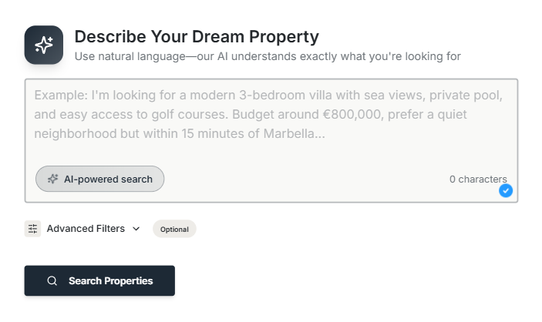The image size is (542, 322).
Task: Toggle the AI-powered search pill
Action: pyautogui.click(x=99, y=179)
